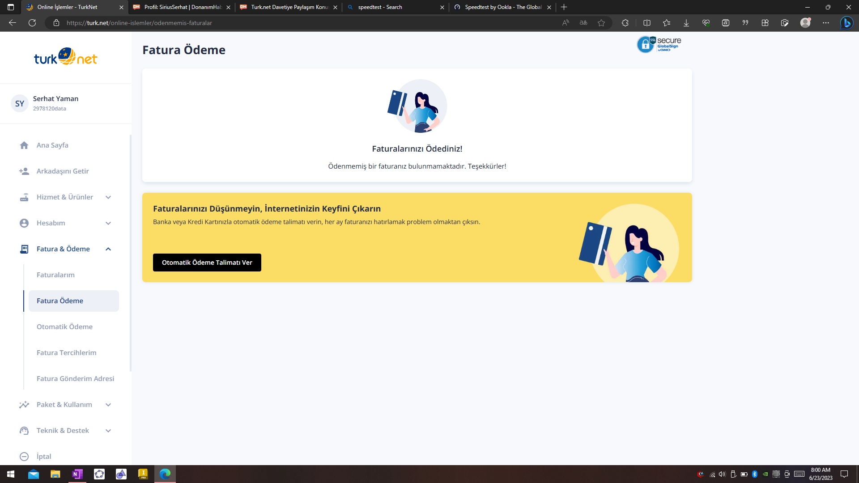
Task: Open Arkadaşını Getir menu item
Action: 63,171
